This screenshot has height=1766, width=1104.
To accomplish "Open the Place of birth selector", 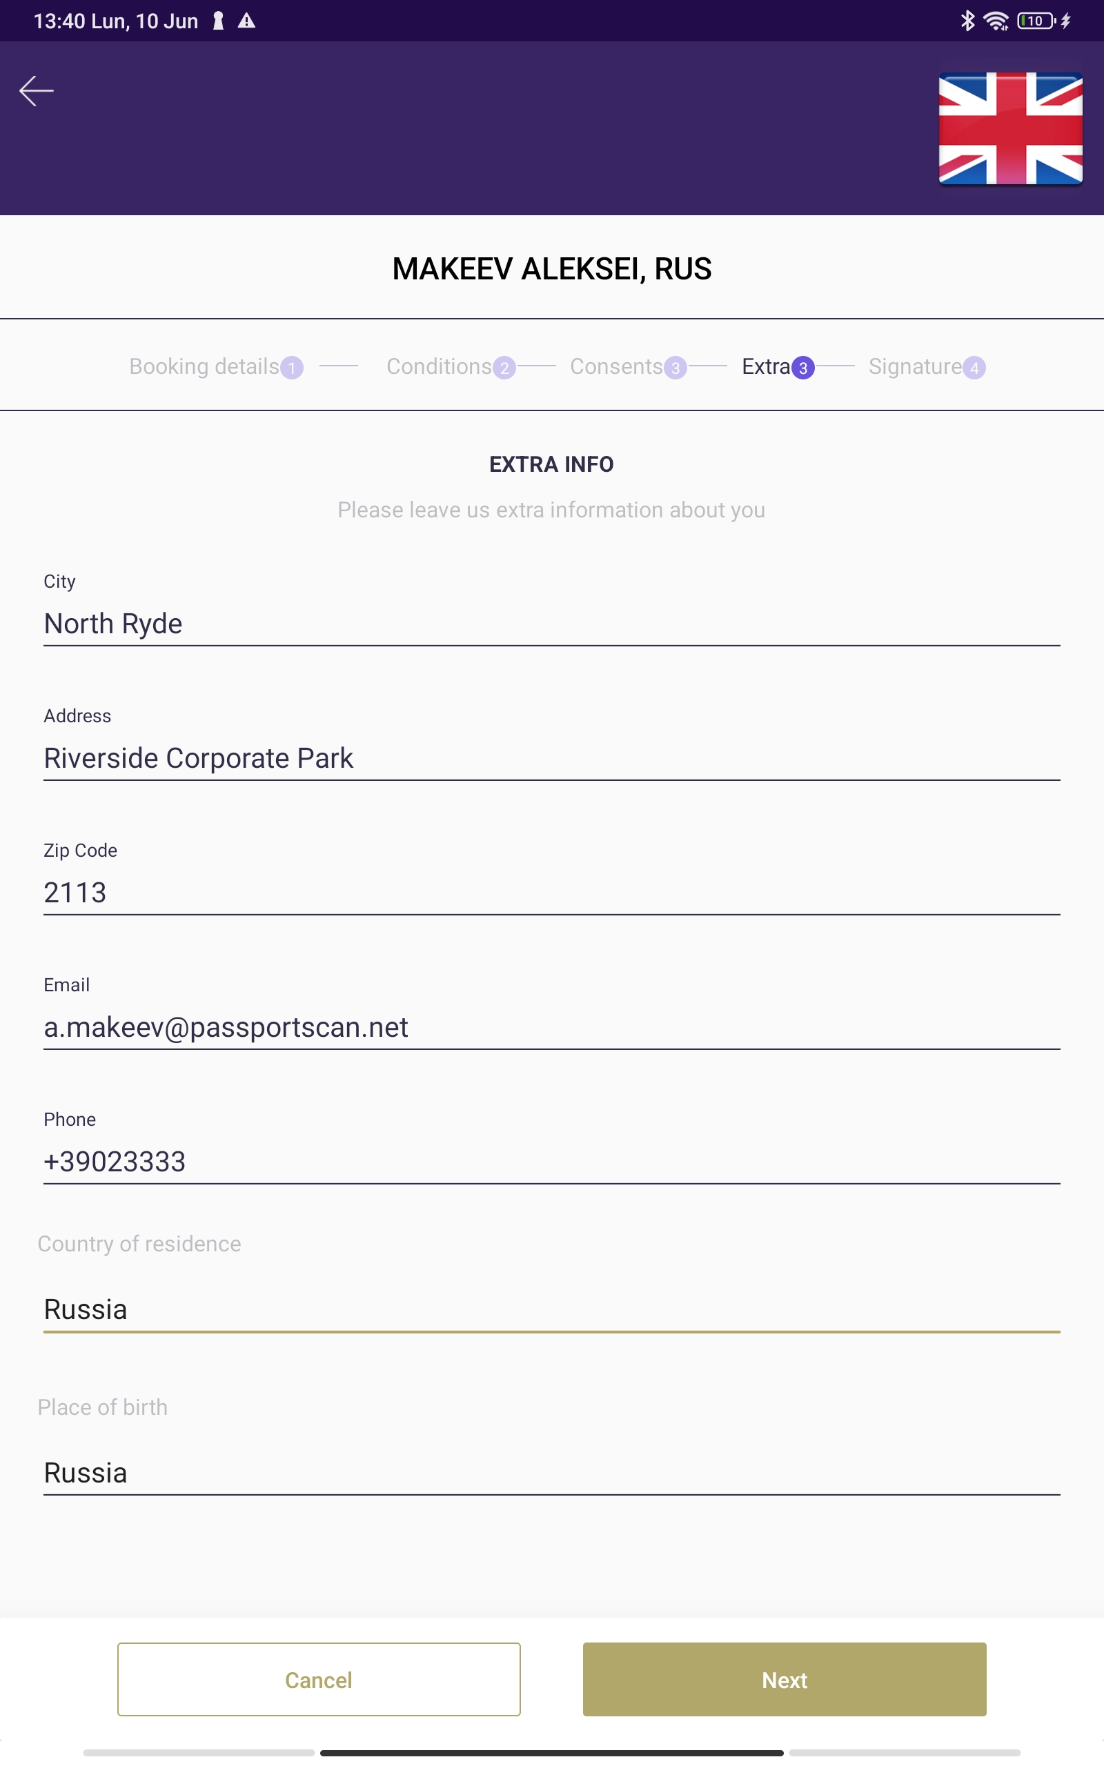I will [x=552, y=1474].
